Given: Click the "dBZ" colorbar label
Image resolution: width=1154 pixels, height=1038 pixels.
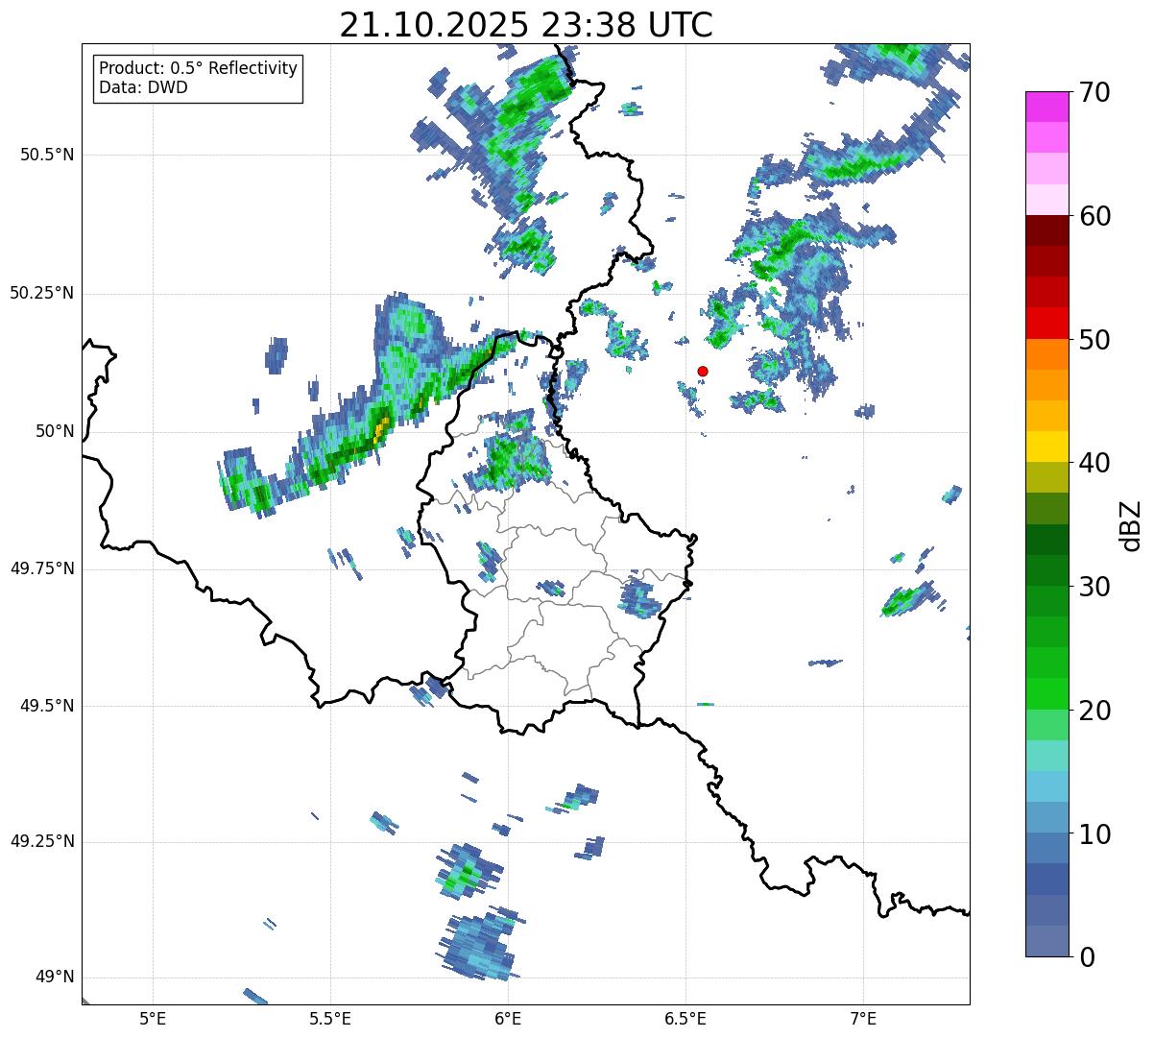Looking at the screenshot, I should (1132, 525).
